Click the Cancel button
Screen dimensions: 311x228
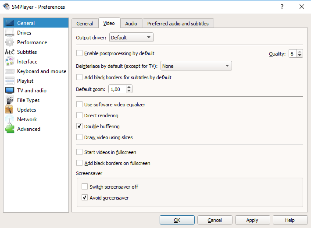[x=214, y=220]
